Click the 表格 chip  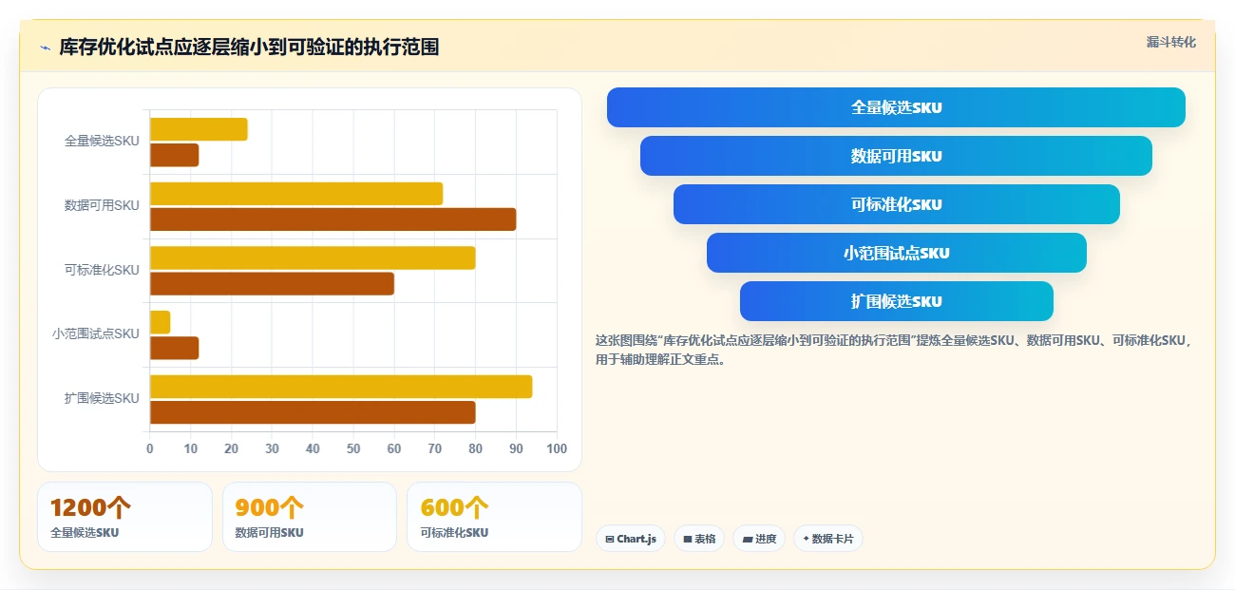699,539
